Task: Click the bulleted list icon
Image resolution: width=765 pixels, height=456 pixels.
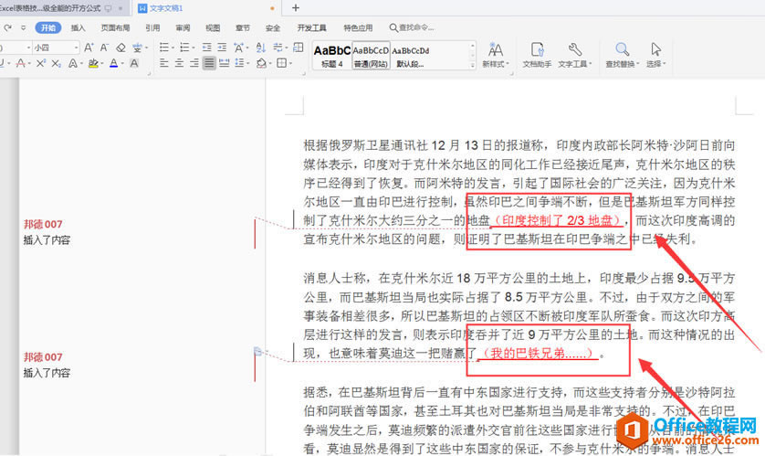Action: point(164,48)
